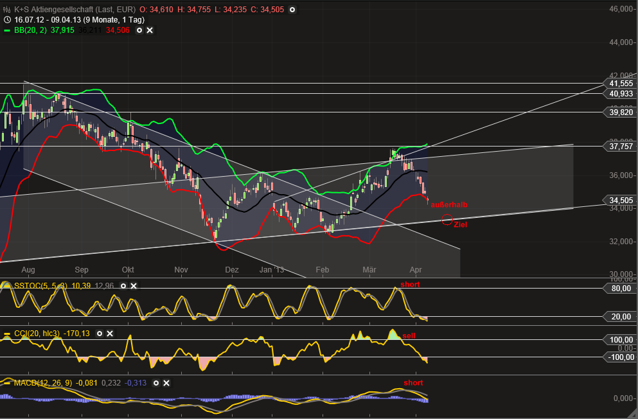This screenshot has width=638, height=419.
Task: Click the Okt label on time axis
Action: point(128,270)
